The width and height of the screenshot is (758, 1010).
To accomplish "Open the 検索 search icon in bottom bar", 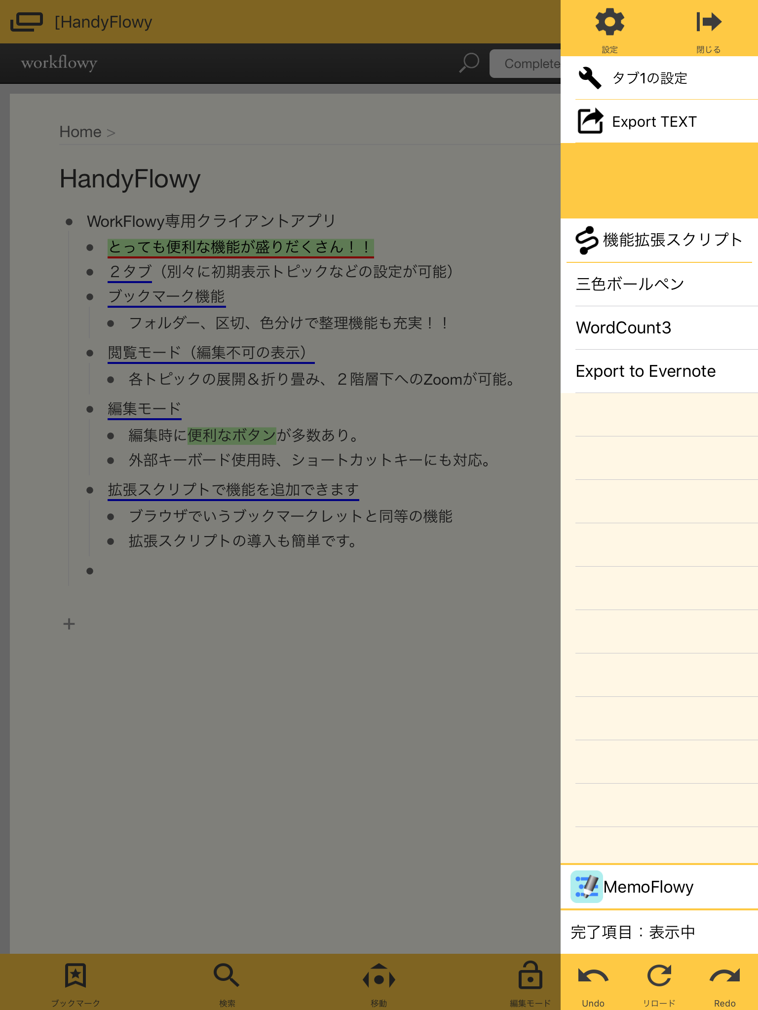I will coord(227,975).
